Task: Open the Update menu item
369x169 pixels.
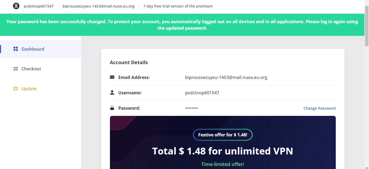Action: tap(41, 89)
